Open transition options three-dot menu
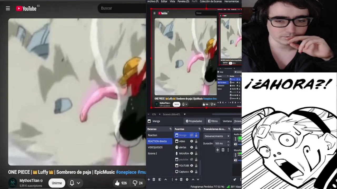This screenshot has width=337, height=189. pos(228,150)
